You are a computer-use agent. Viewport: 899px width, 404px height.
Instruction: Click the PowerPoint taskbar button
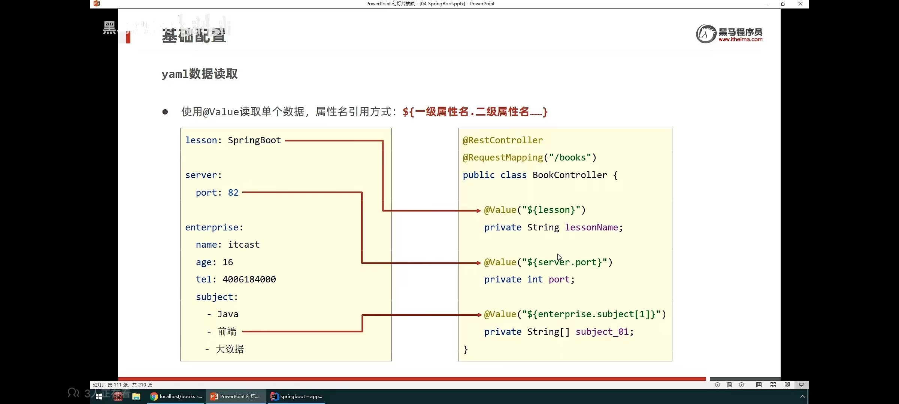tap(235, 397)
